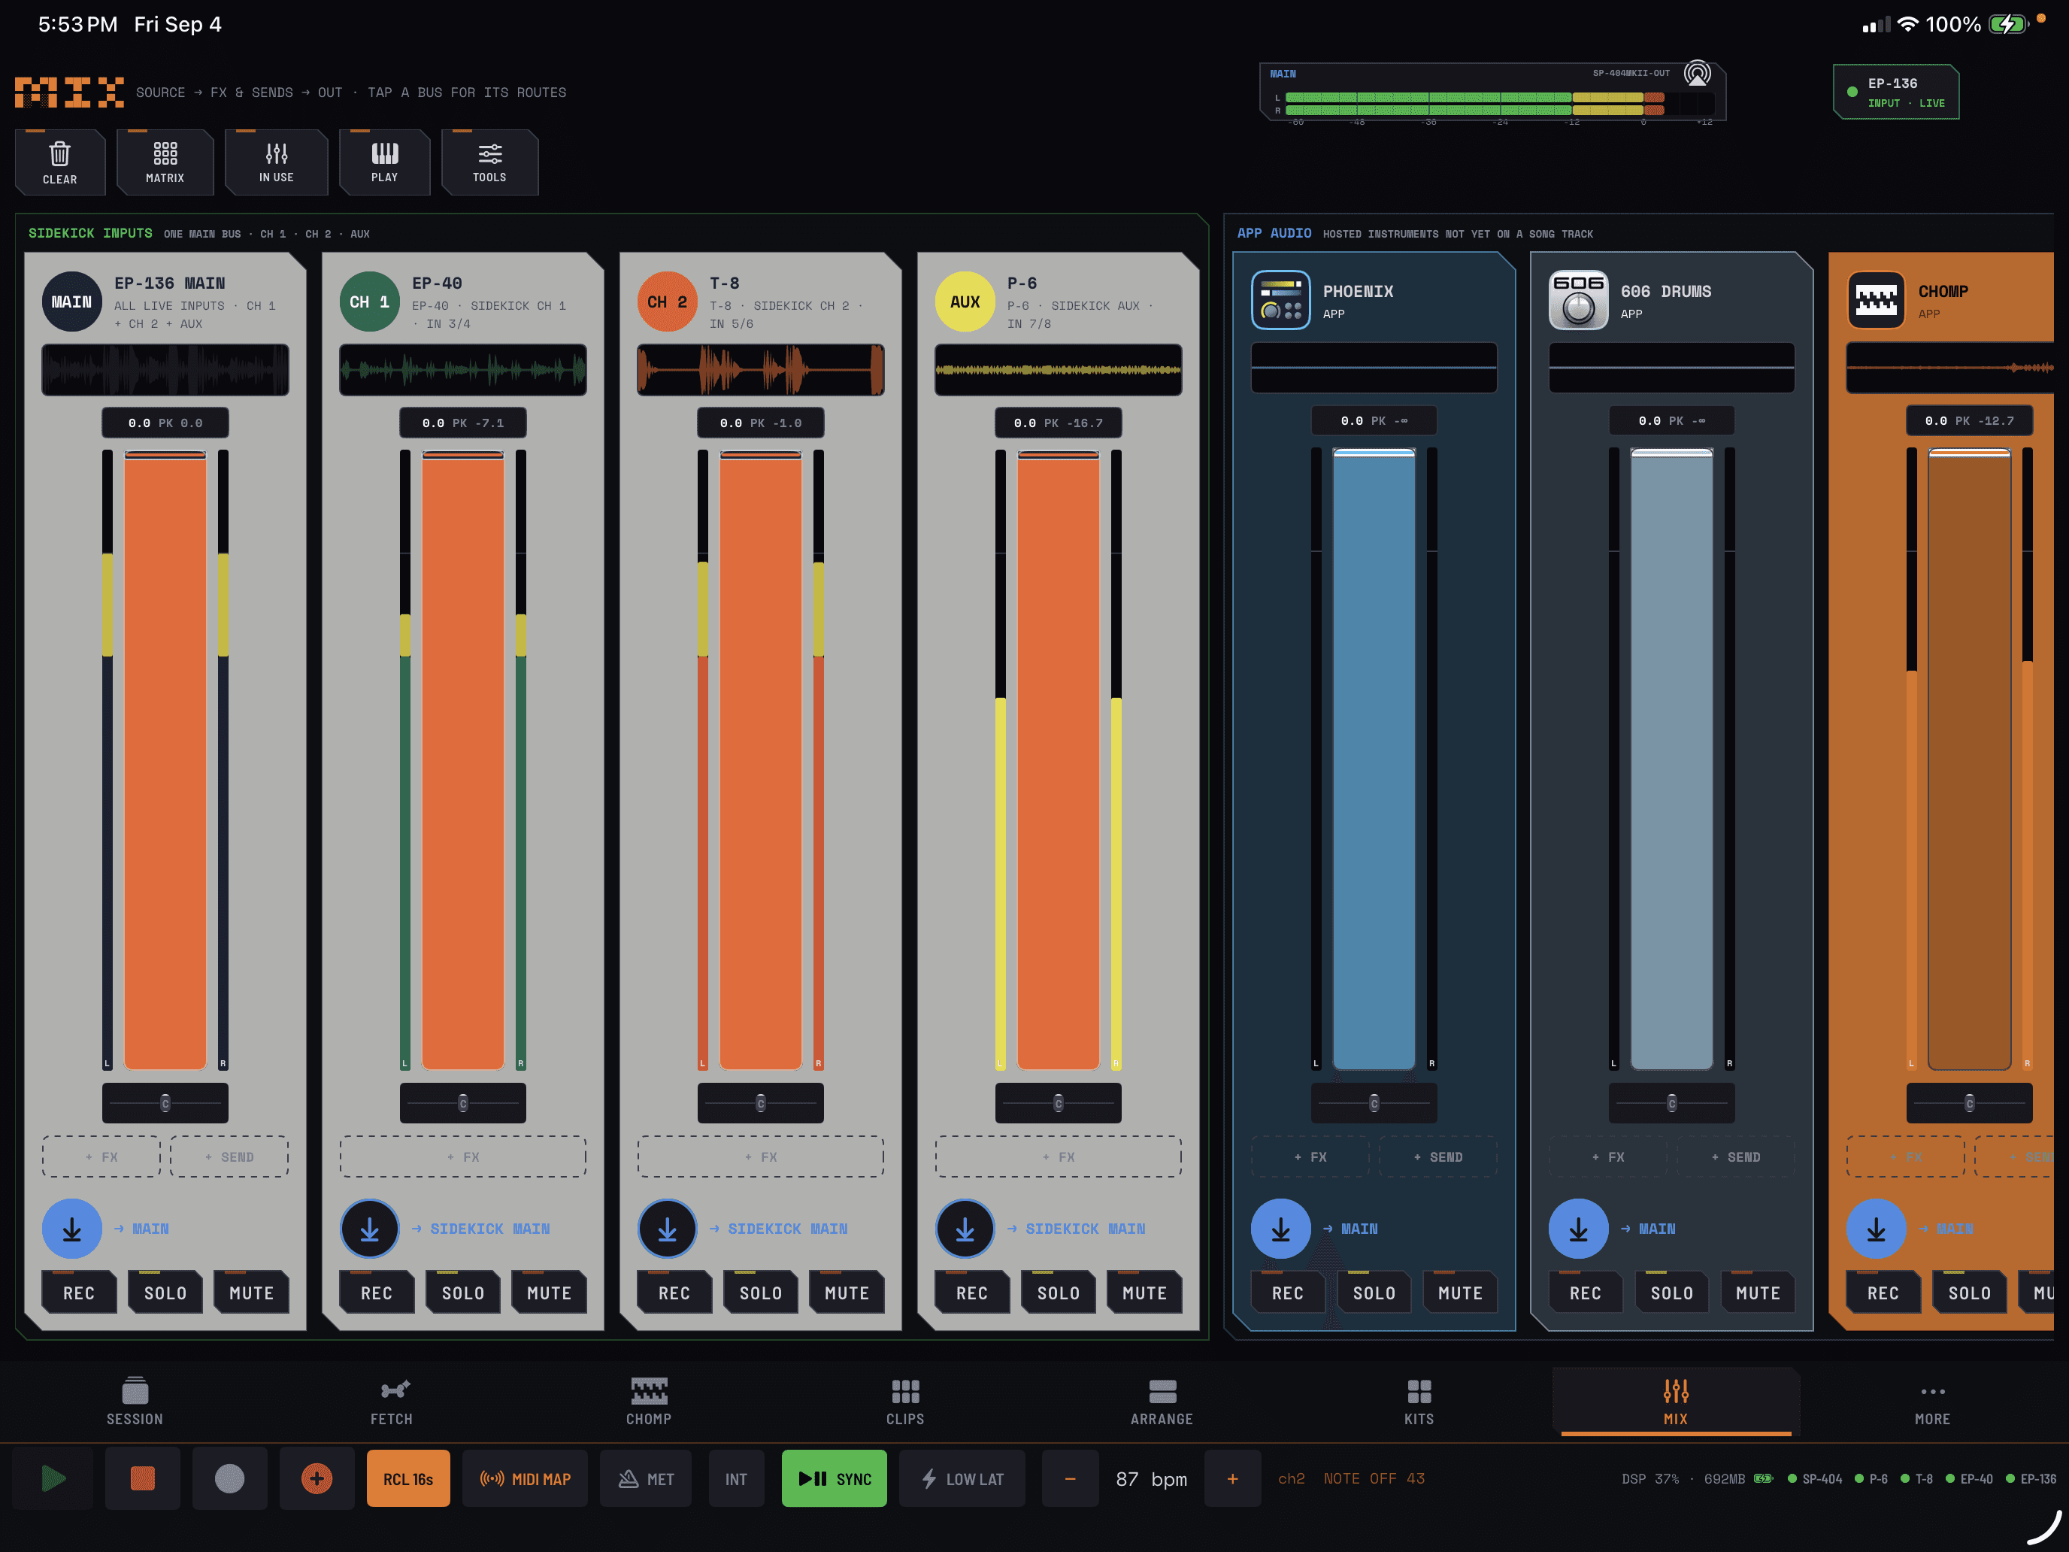The width and height of the screenshot is (2069, 1552).
Task: Open MAIN output route on Phoenix strip
Action: tap(1350, 1229)
